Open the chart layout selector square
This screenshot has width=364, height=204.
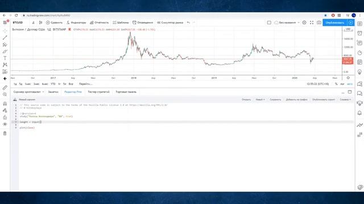[269, 23]
